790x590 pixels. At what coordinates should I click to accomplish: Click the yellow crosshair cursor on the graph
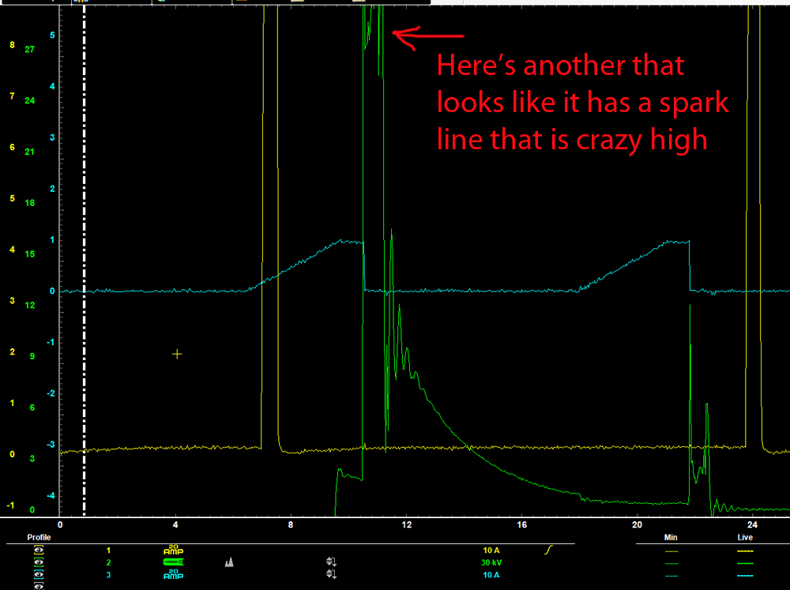[177, 354]
